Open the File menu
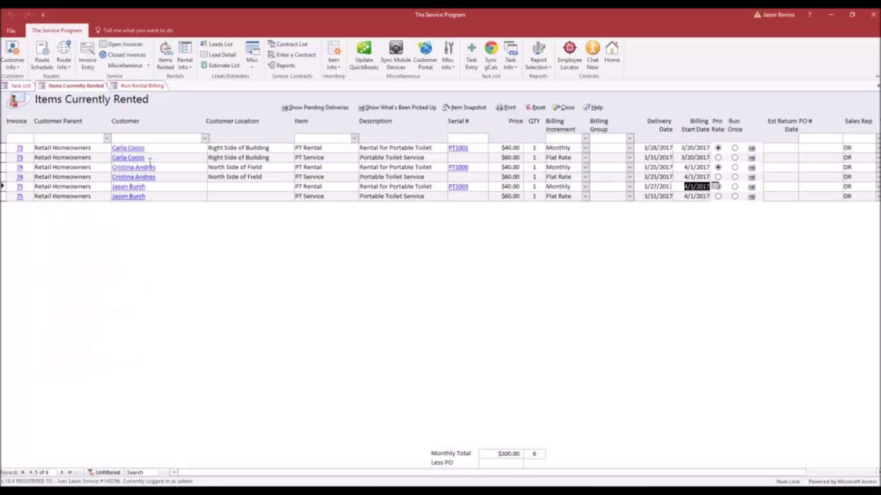 pos(11,30)
